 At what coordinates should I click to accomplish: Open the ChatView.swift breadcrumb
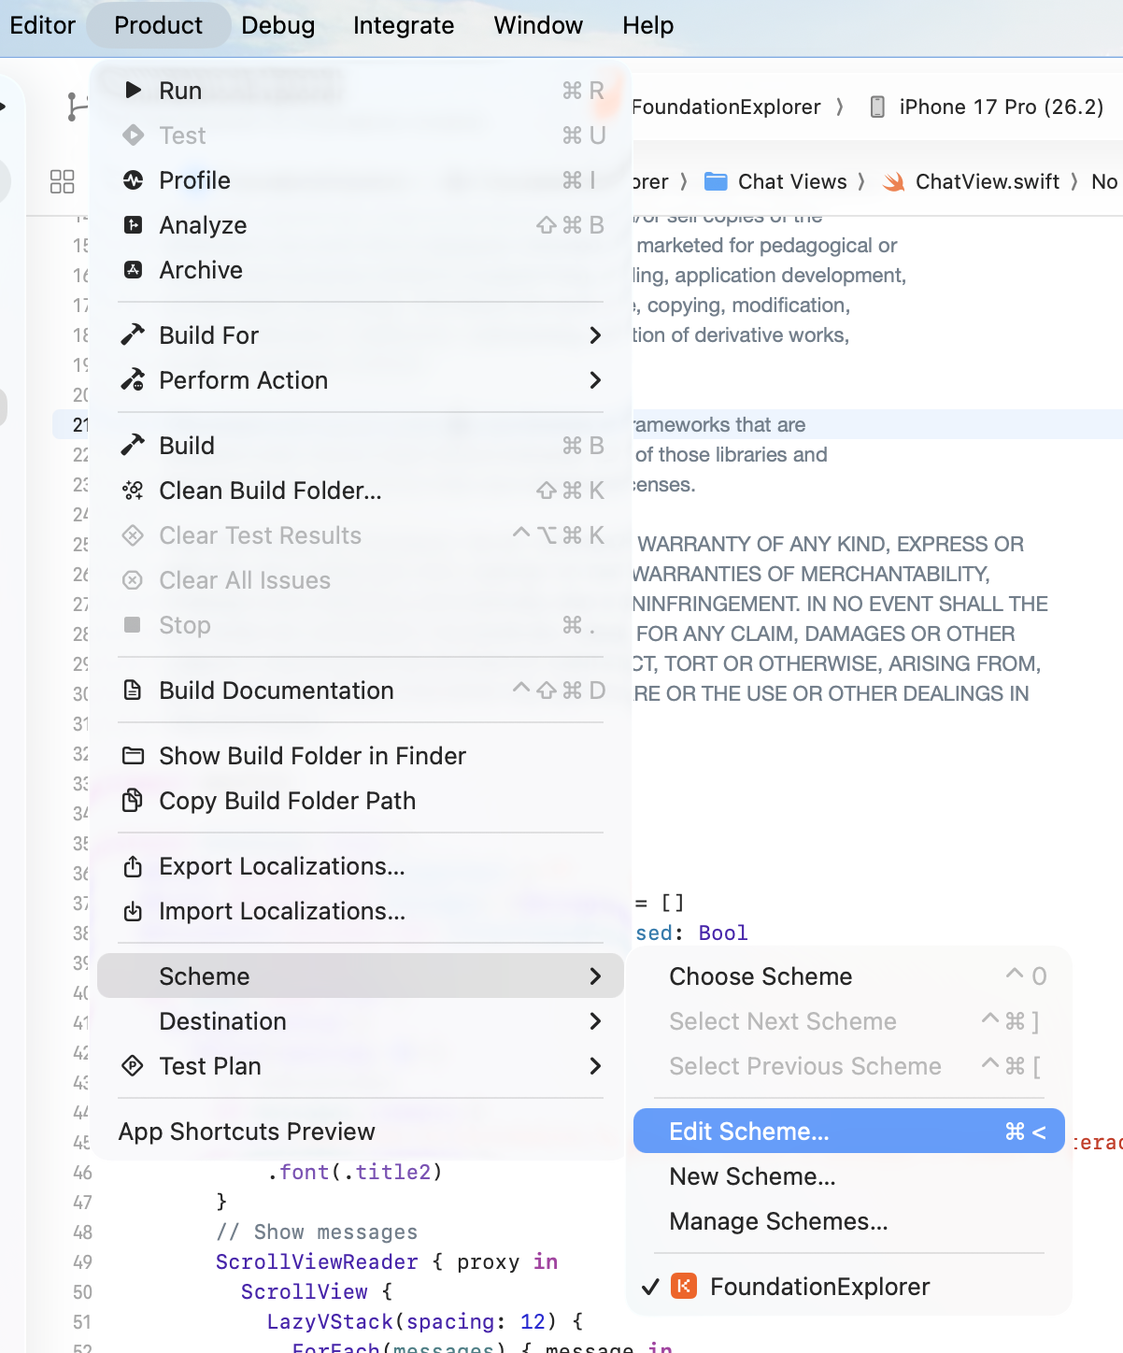[972, 181]
